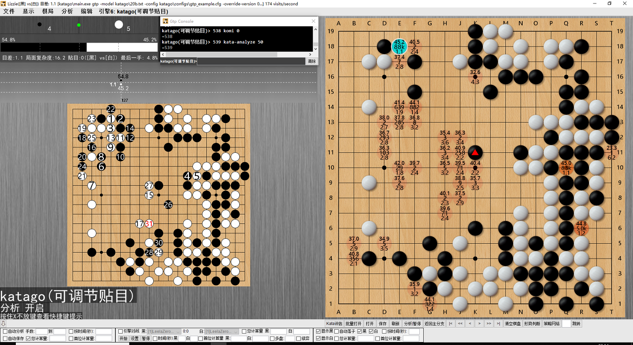
Task: Click the Gtp Console vertical scrollbar
Action: coord(316,39)
